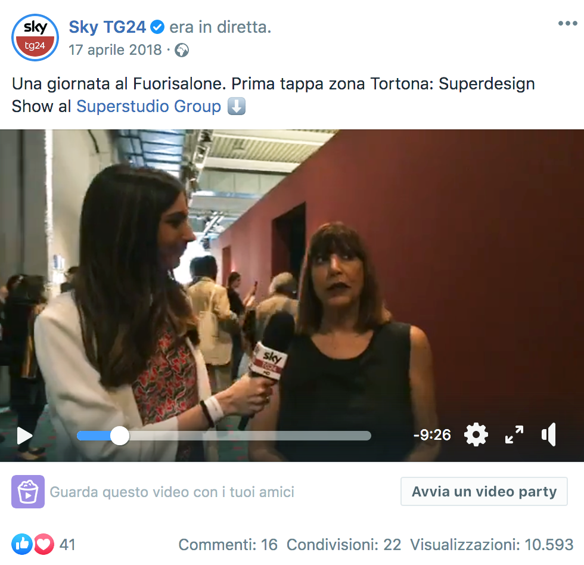
Task: Open the three-dot post options menu
Action: (567, 23)
